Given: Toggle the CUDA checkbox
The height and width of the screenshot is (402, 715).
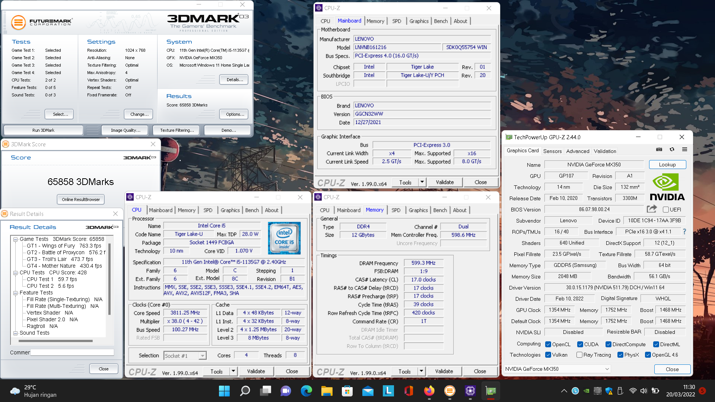Looking at the screenshot, I should click(580, 344).
